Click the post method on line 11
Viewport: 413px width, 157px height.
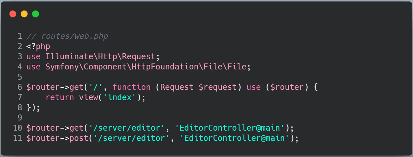click(x=79, y=138)
